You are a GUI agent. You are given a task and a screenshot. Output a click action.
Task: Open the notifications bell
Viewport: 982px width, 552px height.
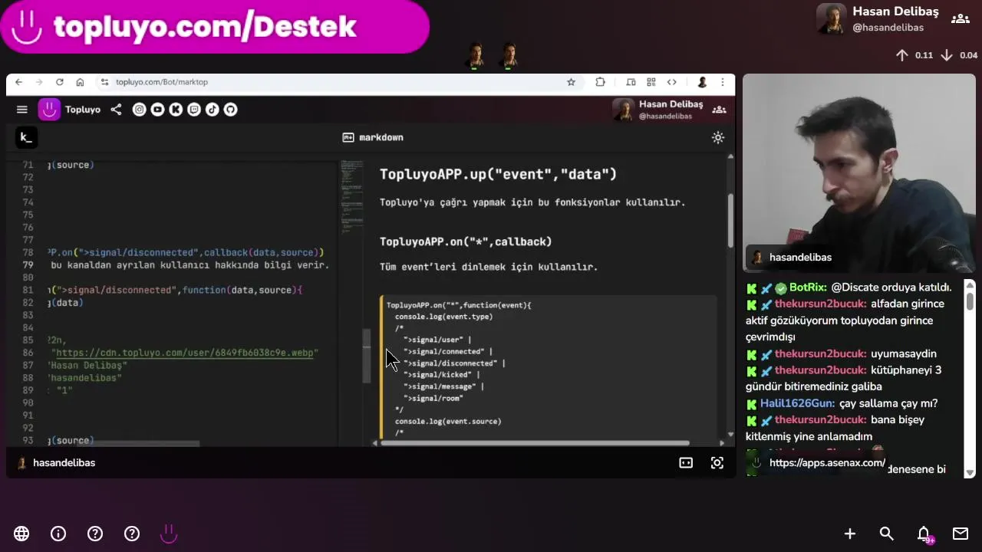[924, 534]
